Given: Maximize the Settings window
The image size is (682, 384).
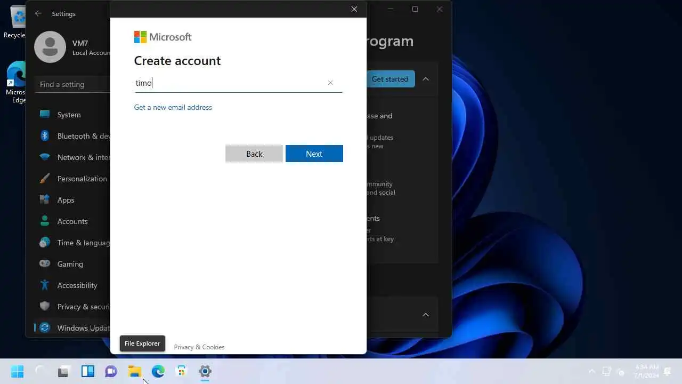Looking at the screenshot, I should [x=415, y=9].
